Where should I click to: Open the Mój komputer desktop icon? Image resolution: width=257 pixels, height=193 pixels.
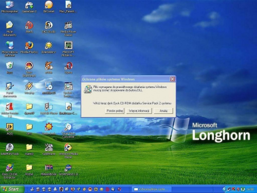point(10,7)
